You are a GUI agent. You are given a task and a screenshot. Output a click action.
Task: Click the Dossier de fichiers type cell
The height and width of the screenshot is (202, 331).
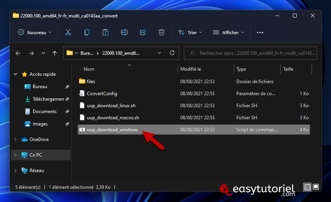pyautogui.click(x=255, y=82)
